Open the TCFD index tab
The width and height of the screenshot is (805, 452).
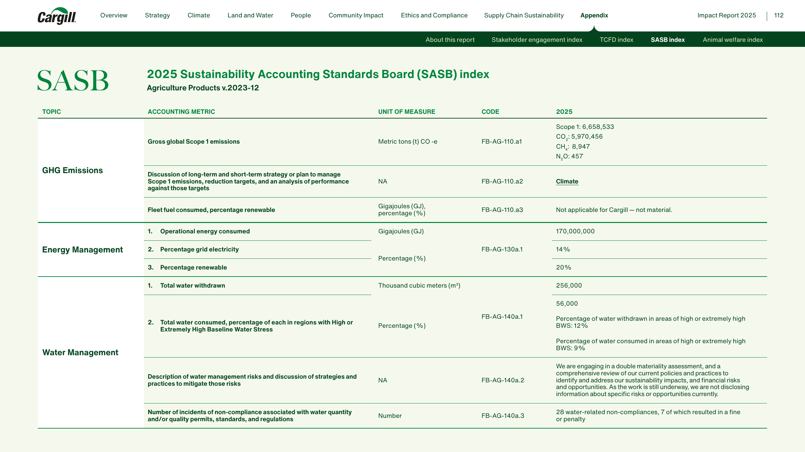coord(616,40)
